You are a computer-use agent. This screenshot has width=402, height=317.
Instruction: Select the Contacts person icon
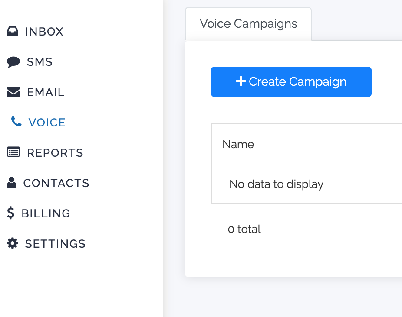[x=12, y=183]
